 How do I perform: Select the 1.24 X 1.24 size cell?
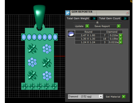coord(88,42)
